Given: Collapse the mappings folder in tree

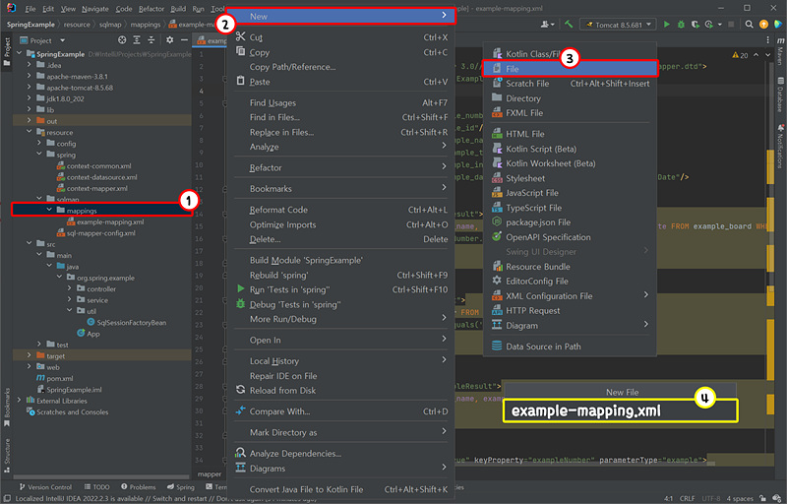Looking at the screenshot, I should (x=49, y=210).
